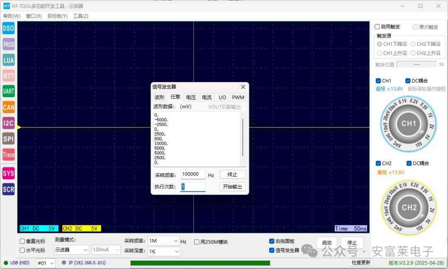Select the CAN bus tool

tap(8, 107)
